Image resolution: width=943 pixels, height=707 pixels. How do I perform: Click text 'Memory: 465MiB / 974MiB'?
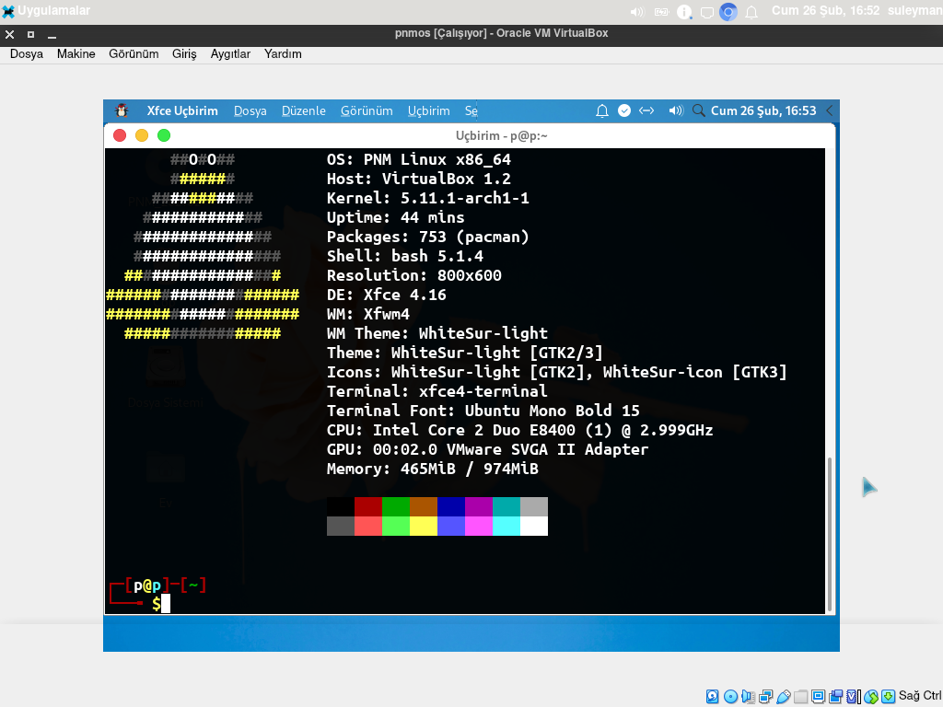[x=433, y=469]
